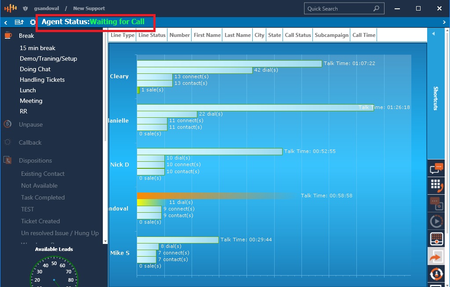Select the Lunch break option
The height and width of the screenshot is (287, 450).
[28, 90]
